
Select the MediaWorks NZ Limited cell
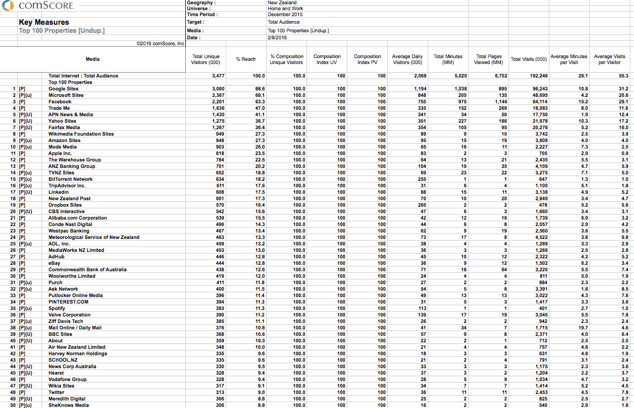pyautogui.click(x=76, y=250)
